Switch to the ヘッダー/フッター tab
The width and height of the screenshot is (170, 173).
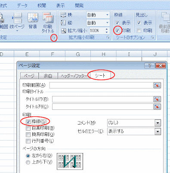pos(74,76)
